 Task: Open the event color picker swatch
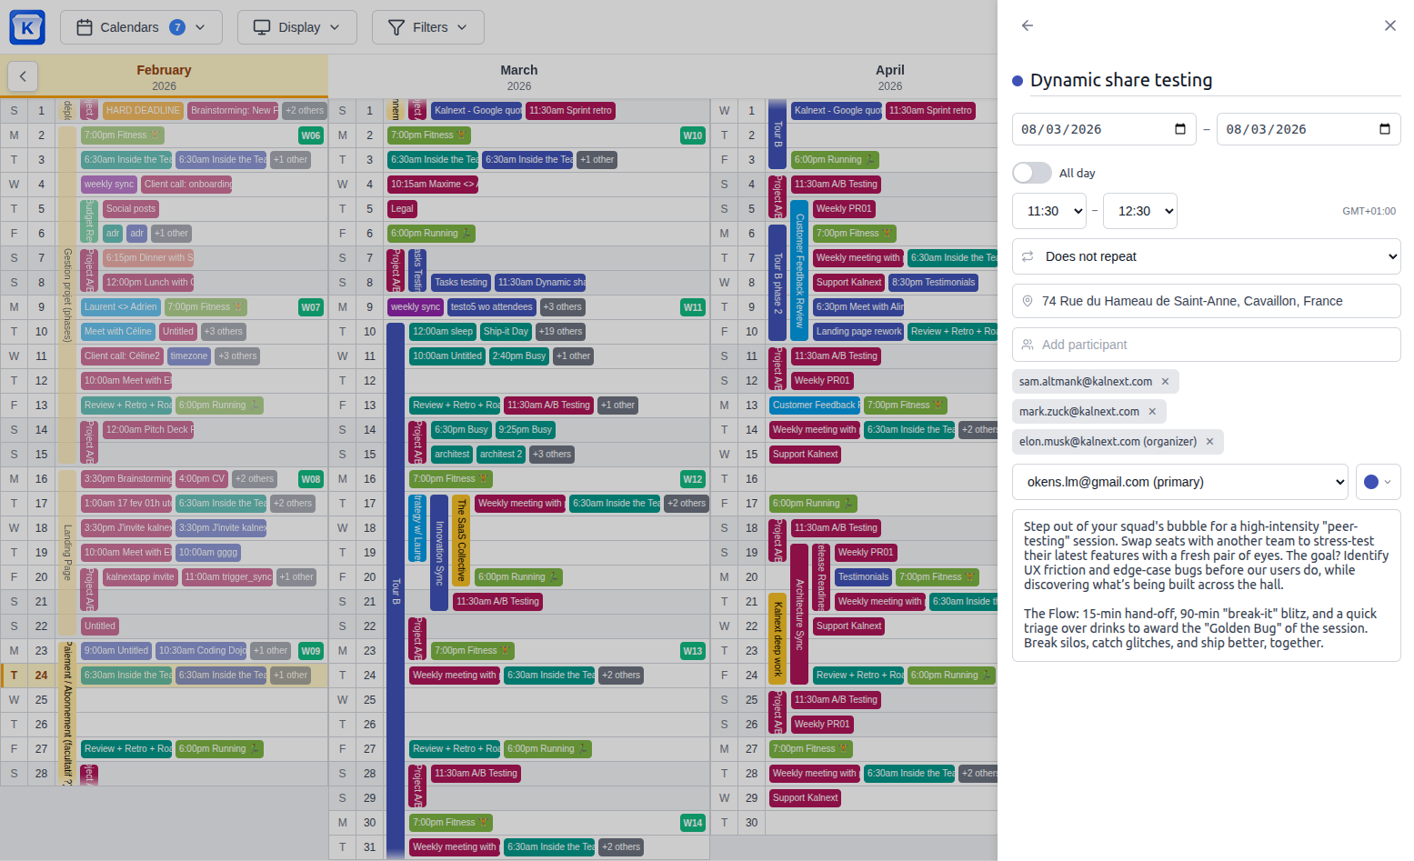1377,482
